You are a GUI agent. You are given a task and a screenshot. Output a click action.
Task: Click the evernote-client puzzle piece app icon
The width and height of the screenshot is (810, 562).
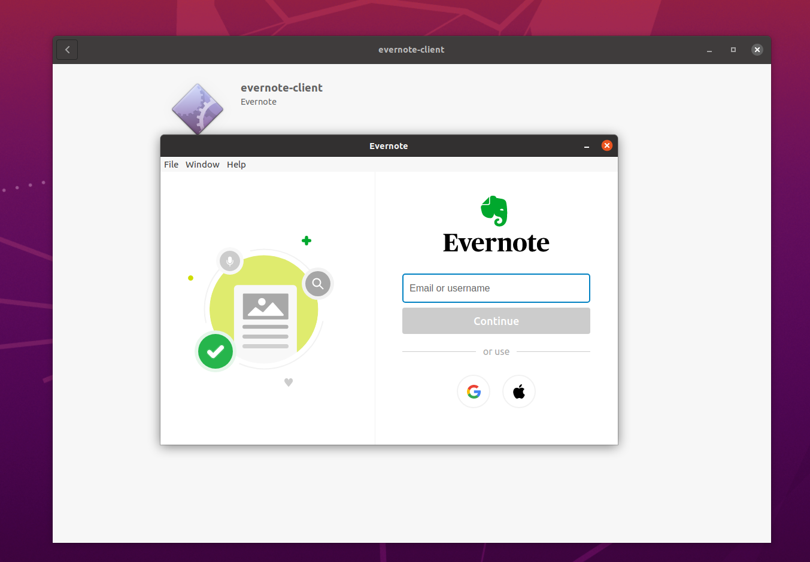(198, 108)
